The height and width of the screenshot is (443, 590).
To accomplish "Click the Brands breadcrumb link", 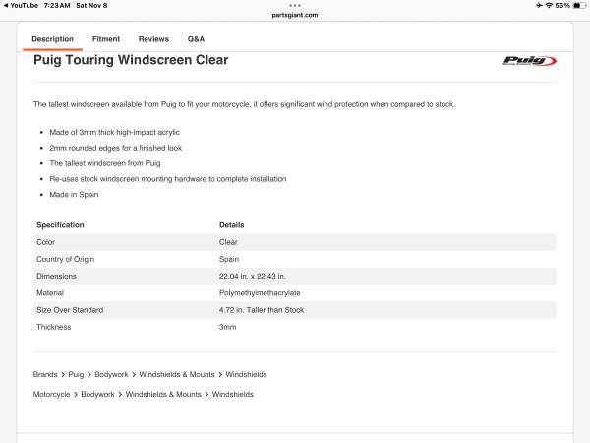I will [45, 374].
